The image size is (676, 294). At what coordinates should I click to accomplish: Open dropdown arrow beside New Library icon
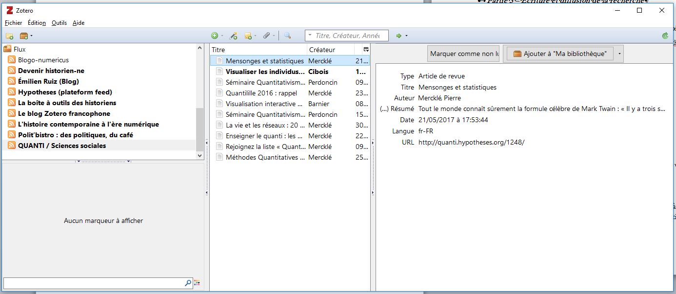[x=32, y=36]
